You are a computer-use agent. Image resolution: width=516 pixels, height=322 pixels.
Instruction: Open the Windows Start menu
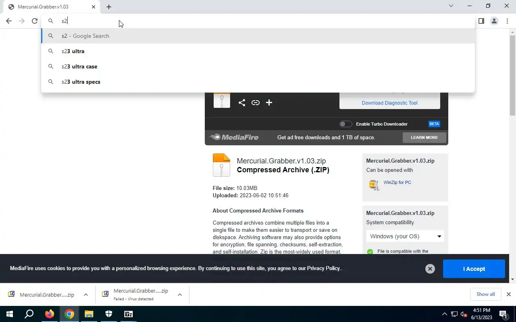click(x=9, y=314)
